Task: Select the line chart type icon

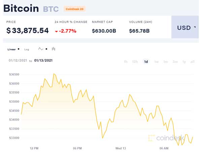Action: tap(41, 49)
